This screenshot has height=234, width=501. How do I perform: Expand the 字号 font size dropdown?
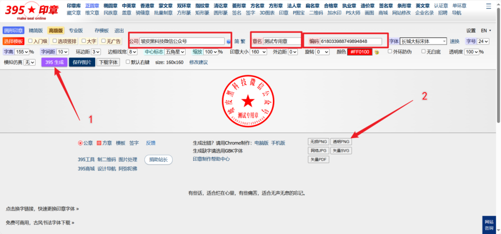point(483,41)
